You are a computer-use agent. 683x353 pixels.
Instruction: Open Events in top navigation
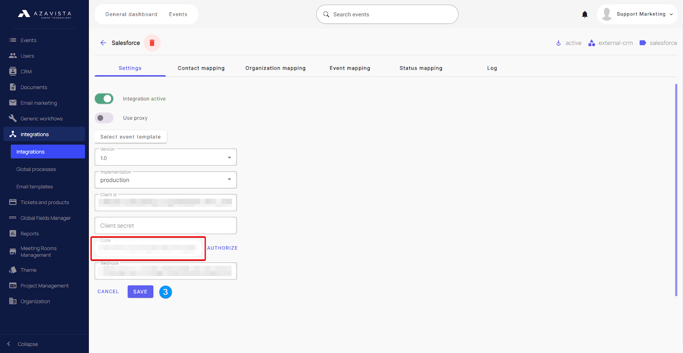(x=178, y=14)
